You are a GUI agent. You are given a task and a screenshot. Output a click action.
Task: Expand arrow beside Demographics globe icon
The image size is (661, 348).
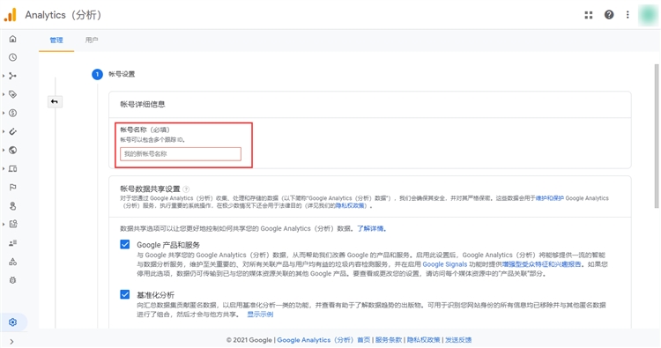(4, 150)
